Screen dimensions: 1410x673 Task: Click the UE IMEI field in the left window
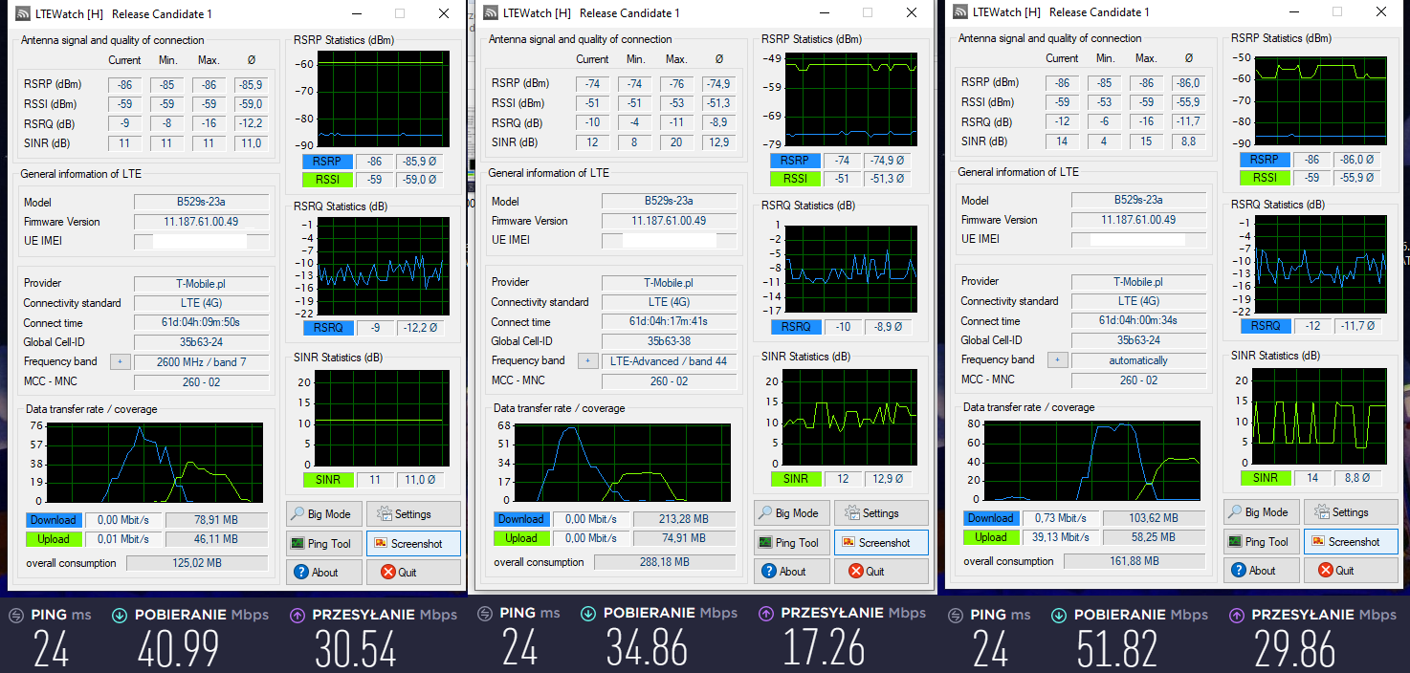point(201,241)
